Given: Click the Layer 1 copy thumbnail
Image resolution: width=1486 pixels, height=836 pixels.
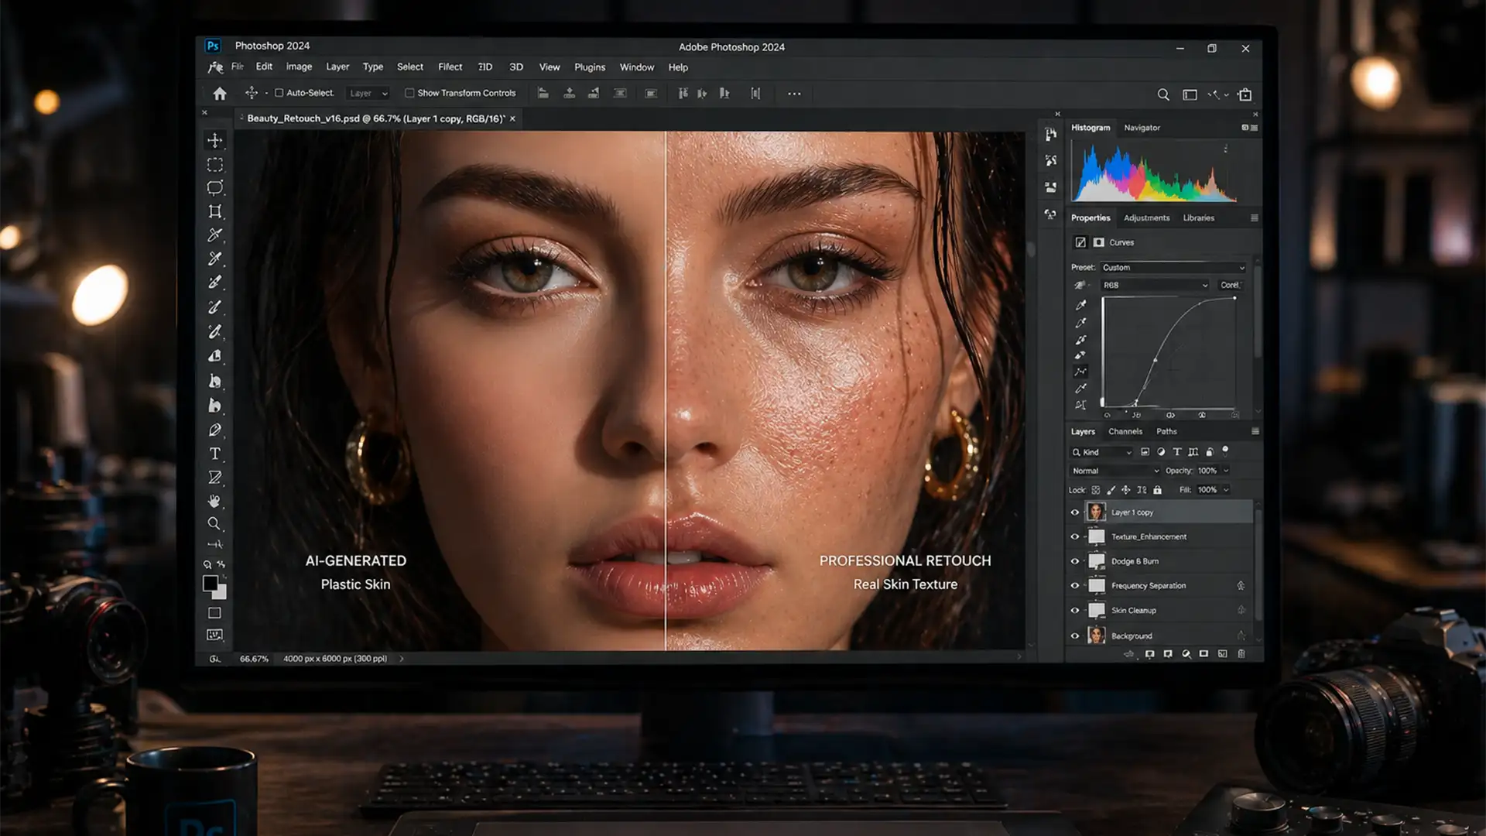Looking at the screenshot, I should tap(1096, 512).
